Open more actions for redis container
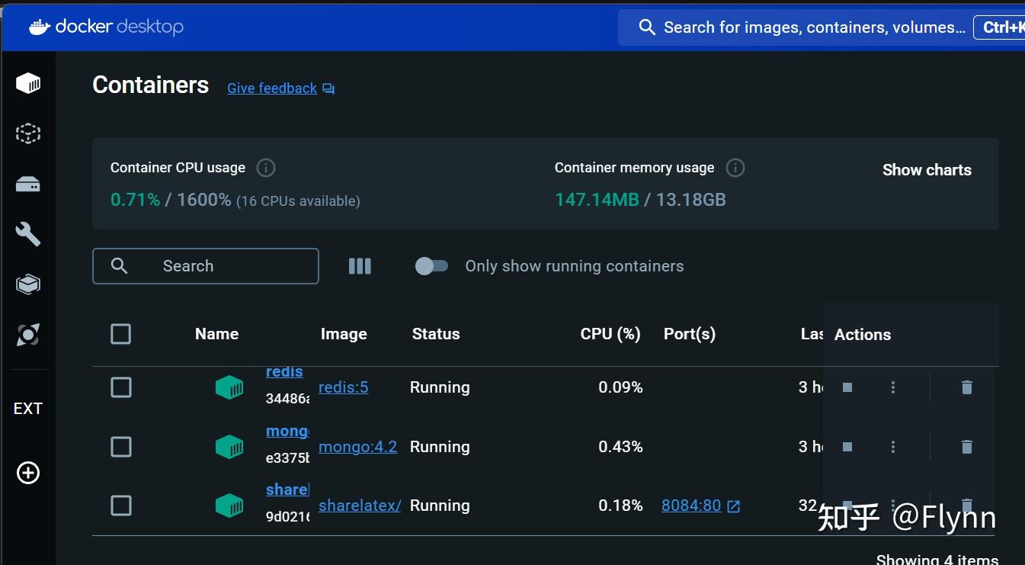 893,387
